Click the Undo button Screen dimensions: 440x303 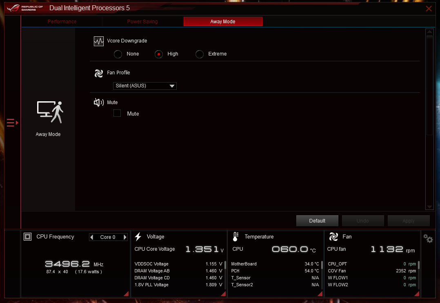[x=363, y=221]
